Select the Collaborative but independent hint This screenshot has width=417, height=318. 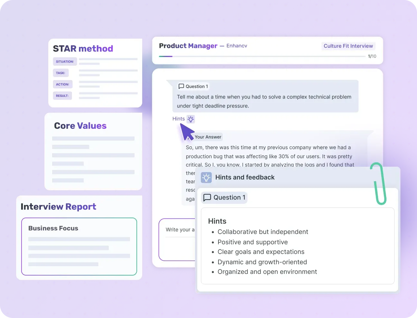pyautogui.click(x=263, y=232)
